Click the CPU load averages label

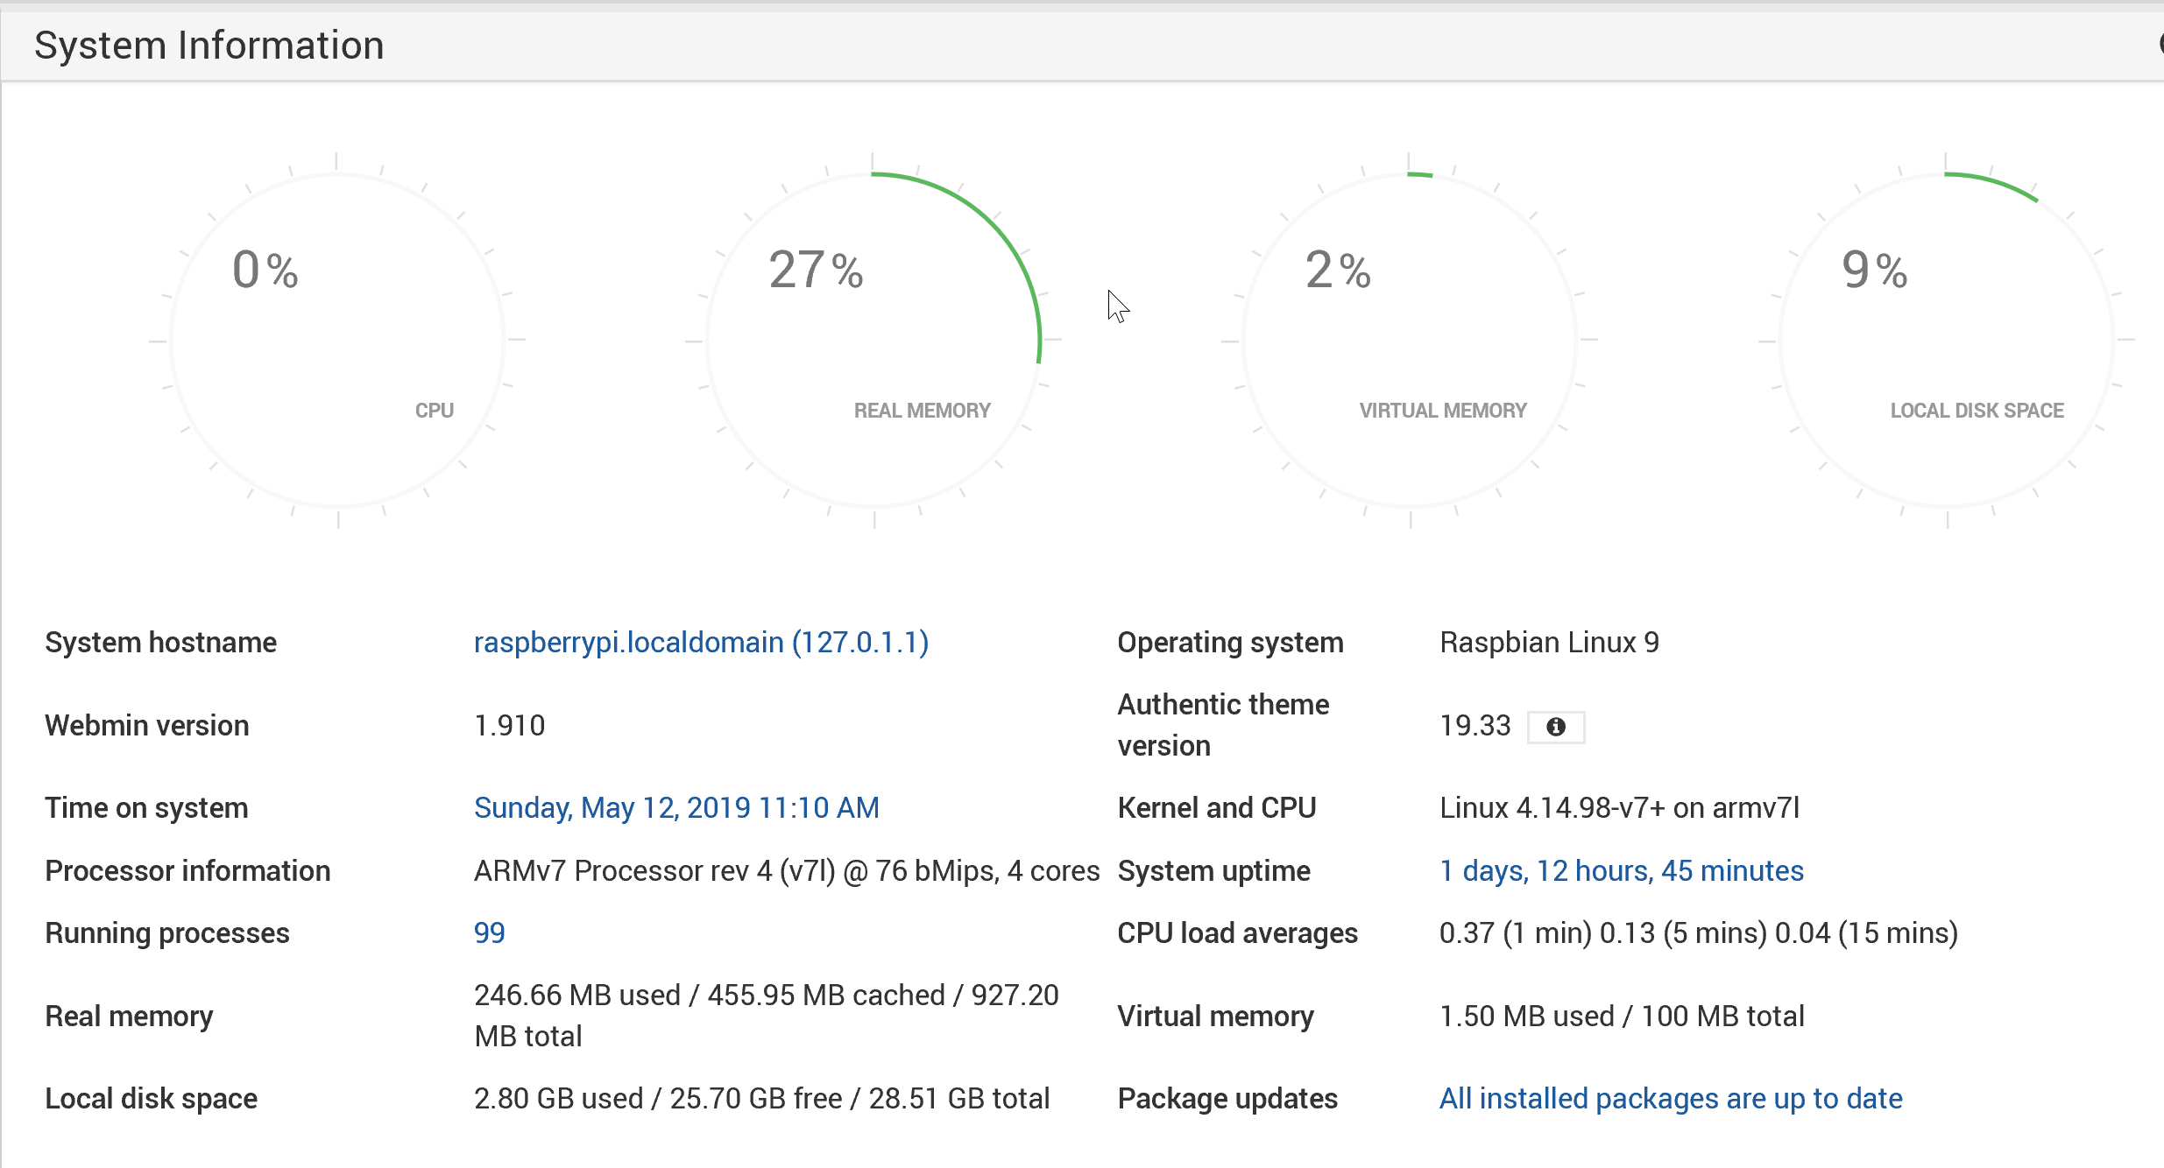point(1238,933)
